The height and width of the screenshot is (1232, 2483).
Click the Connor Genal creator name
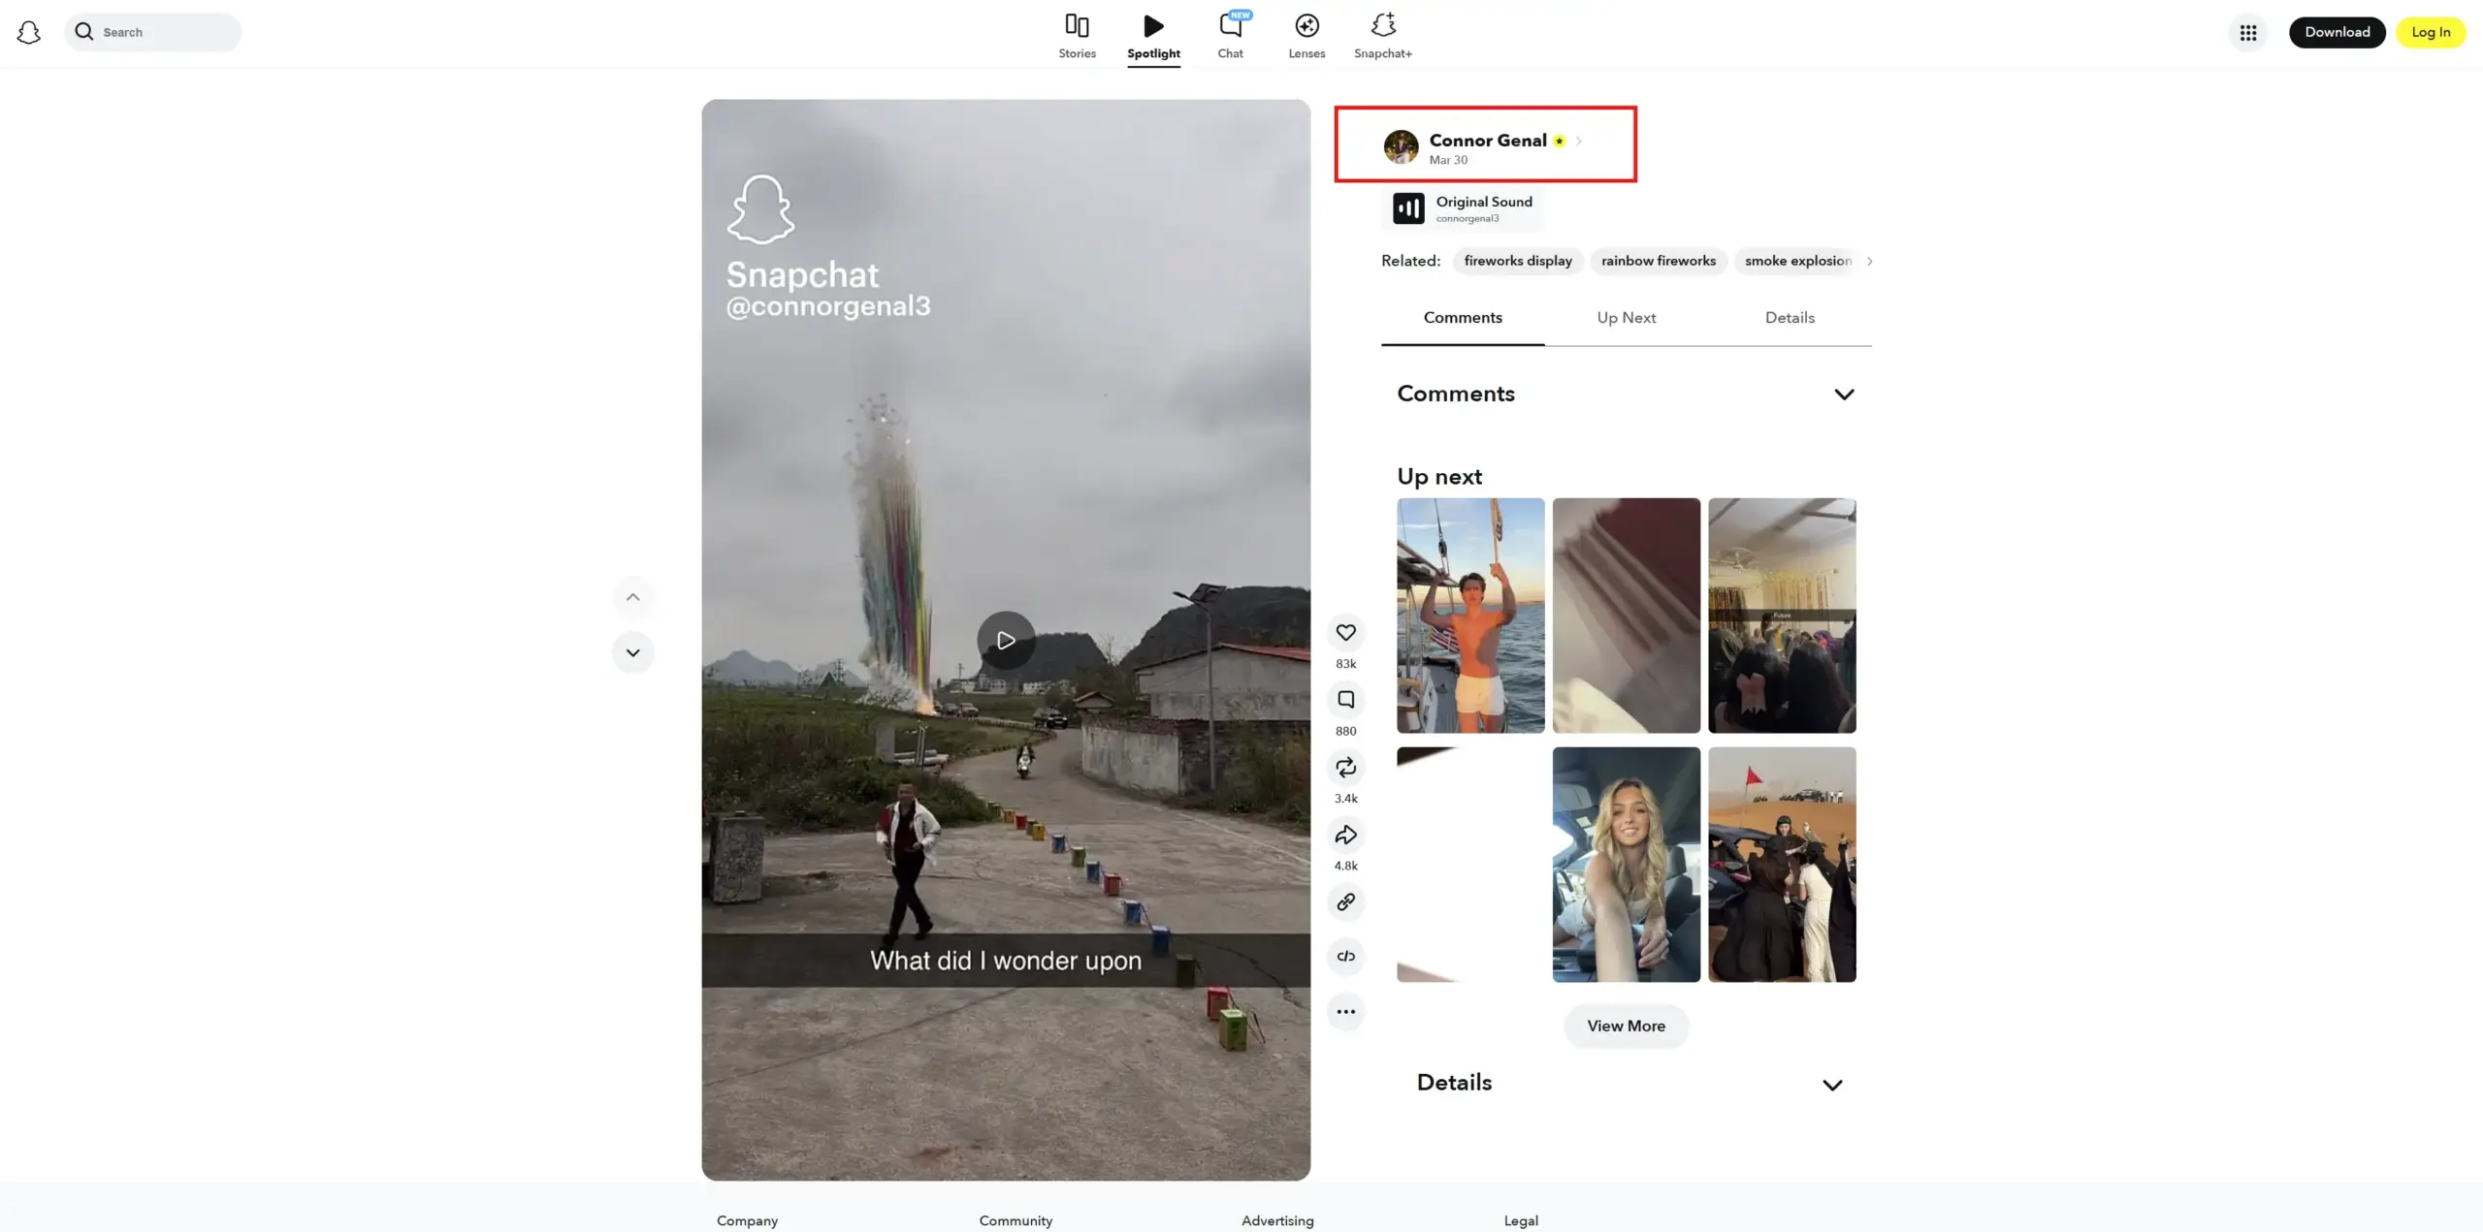[1487, 141]
